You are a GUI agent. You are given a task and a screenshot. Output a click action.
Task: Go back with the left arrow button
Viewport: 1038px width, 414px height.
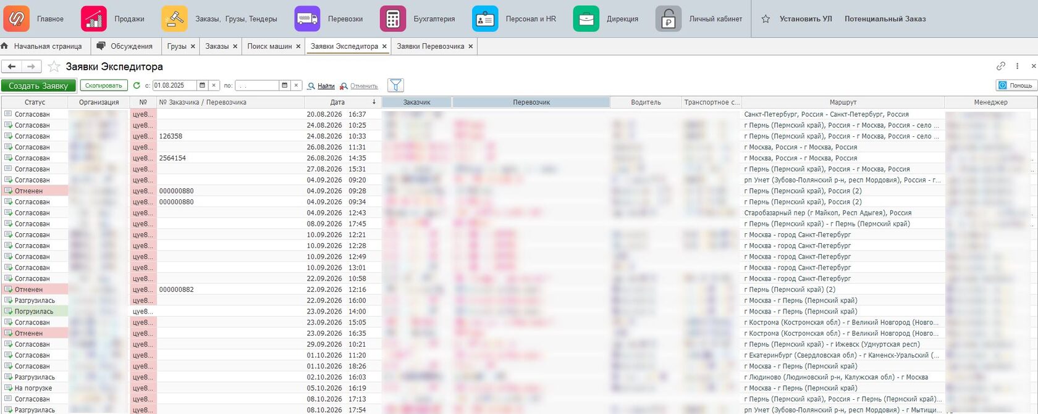(x=12, y=67)
